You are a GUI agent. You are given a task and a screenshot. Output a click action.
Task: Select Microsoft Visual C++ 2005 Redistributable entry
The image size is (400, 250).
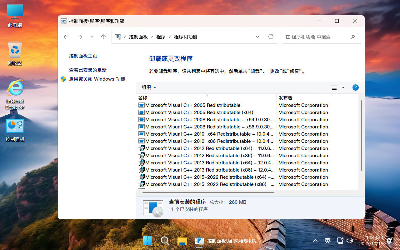[192, 105]
